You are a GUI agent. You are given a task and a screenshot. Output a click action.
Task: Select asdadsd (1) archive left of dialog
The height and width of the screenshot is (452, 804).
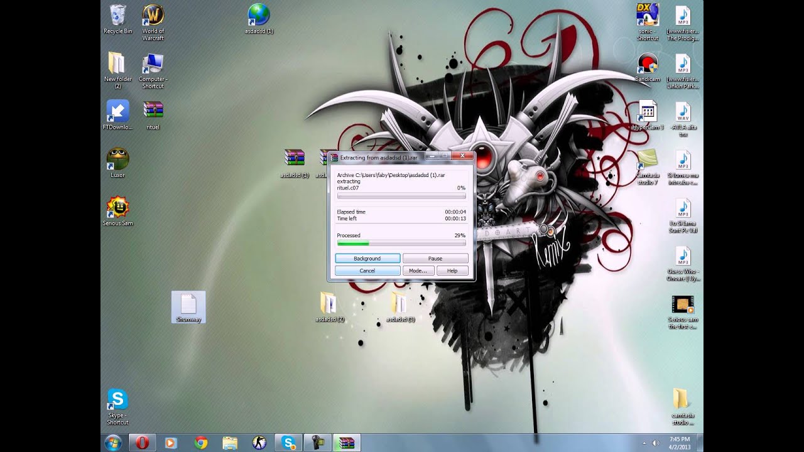tap(294, 163)
